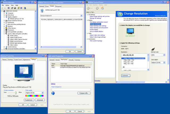Click the Home icon in NVIDIA Control Panel
The height and width of the screenshot is (114, 170).
(x=103, y=8)
